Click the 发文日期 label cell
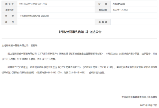The width and height of the screenshot is (159, 108). coord(103,10)
